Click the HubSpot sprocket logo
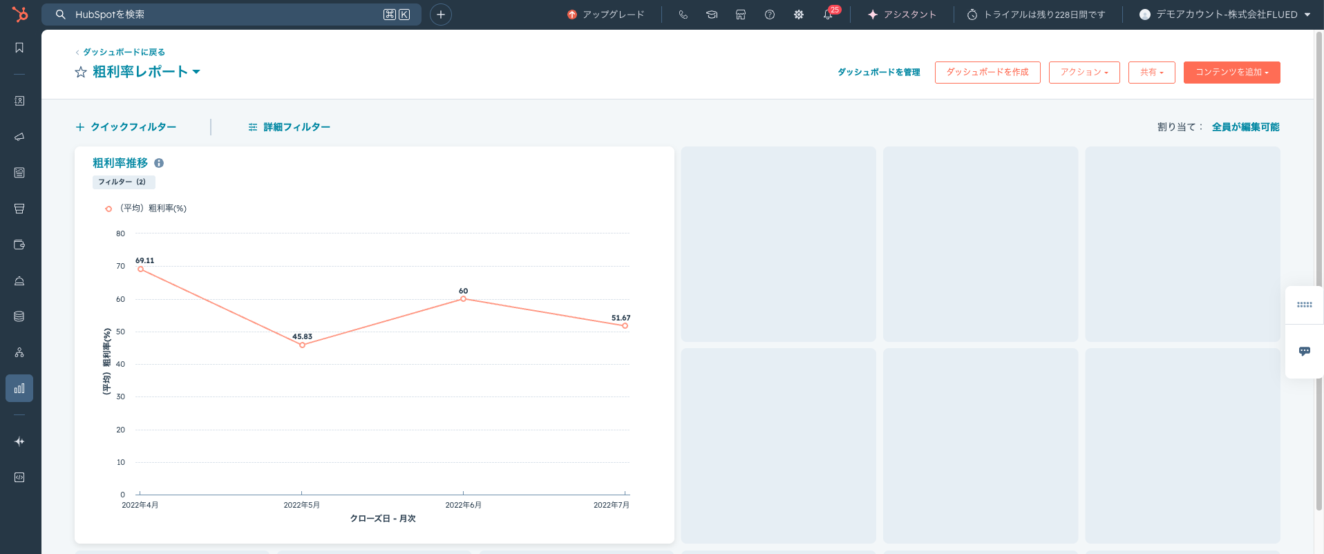This screenshot has height=554, width=1324. click(20, 14)
